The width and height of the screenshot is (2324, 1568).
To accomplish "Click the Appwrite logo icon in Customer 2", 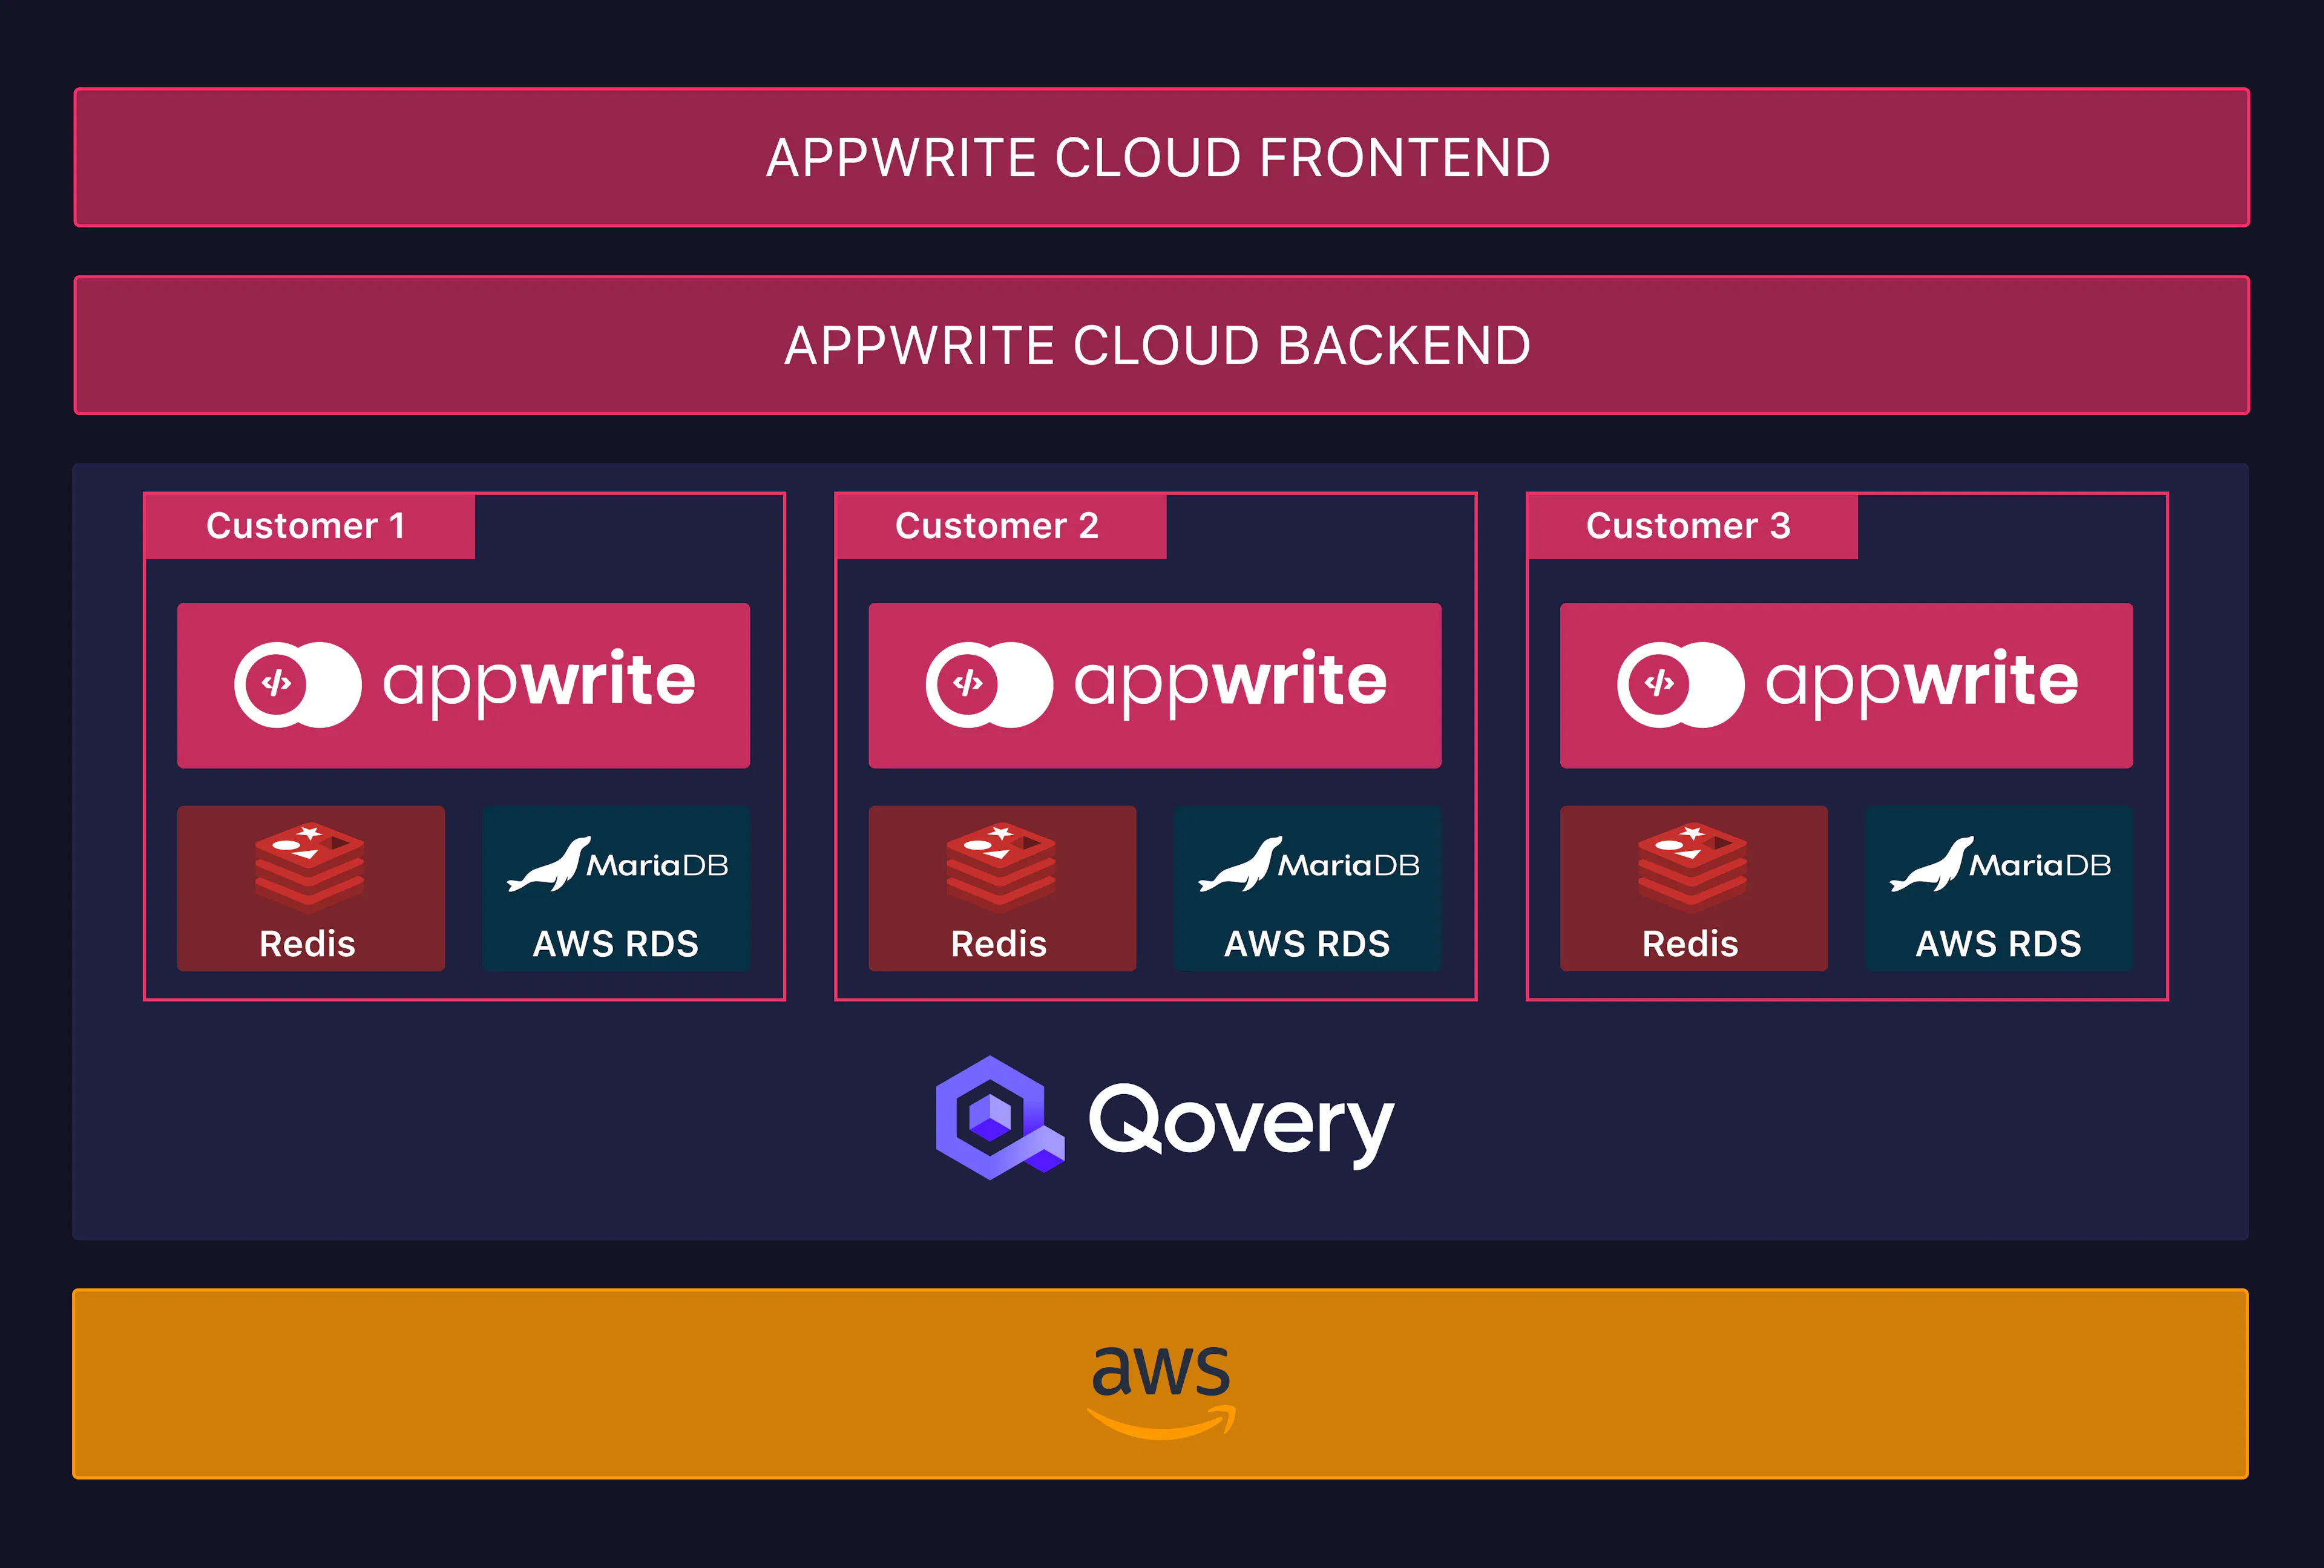I will 989,685.
